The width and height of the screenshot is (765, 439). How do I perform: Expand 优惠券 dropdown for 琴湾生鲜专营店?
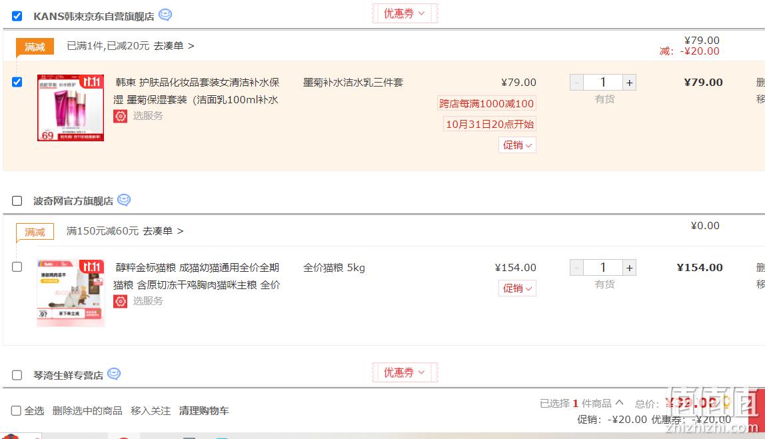404,372
